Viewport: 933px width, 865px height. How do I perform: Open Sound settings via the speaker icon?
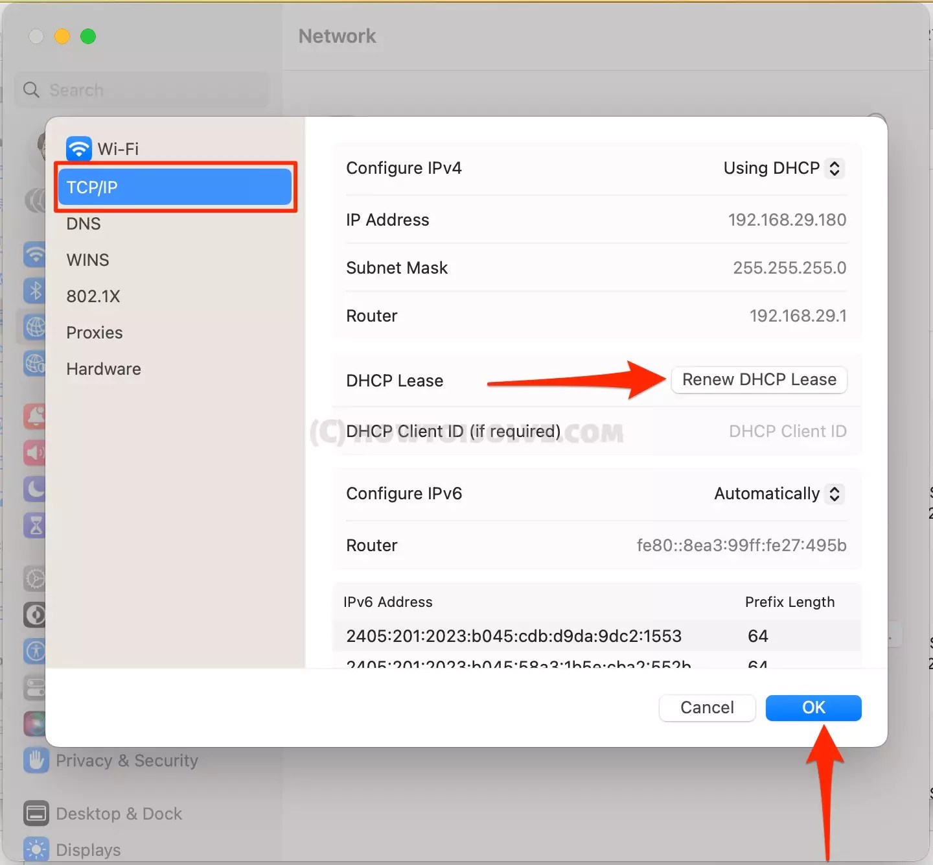pos(36,453)
